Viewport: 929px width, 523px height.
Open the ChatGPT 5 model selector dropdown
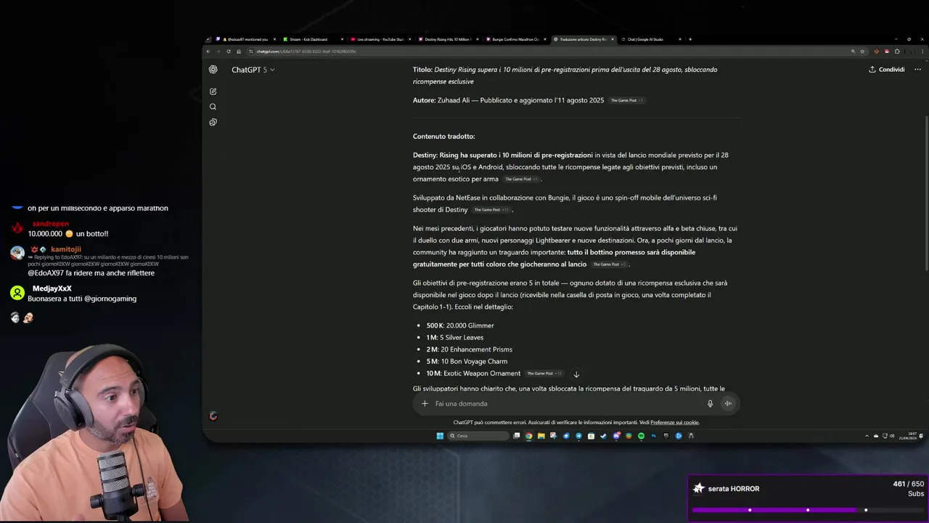(x=253, y=70)
